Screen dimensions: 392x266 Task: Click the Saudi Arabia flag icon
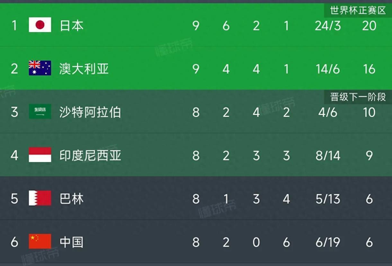point(40,112)
